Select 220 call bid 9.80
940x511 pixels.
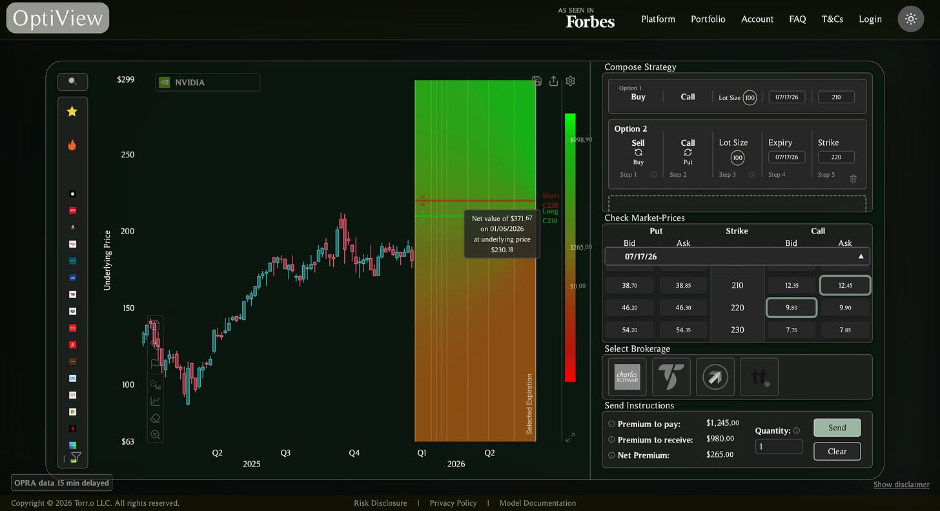[x=791, y=307]
